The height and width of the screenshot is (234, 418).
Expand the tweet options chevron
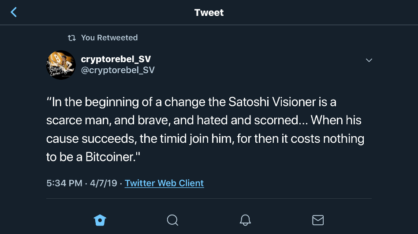[369, 60]
